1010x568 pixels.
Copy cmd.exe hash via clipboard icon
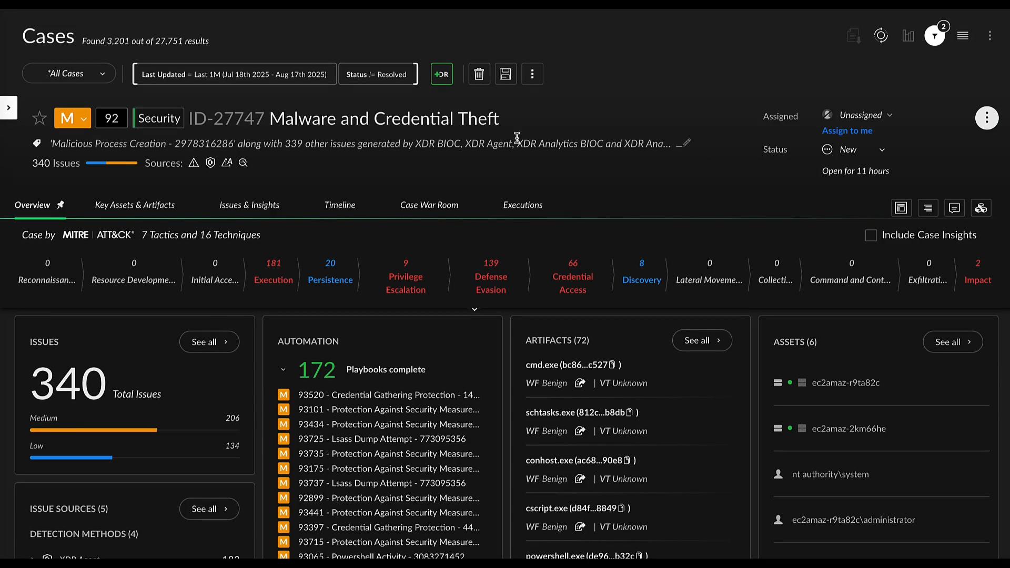coord(612,364)
